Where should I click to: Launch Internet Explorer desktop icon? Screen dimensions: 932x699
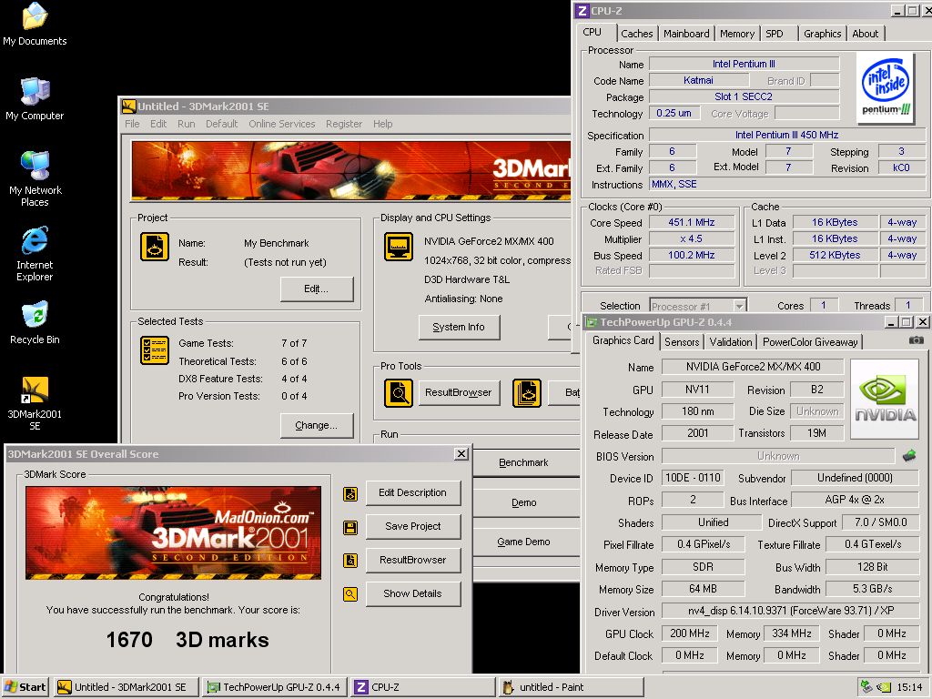point(35,254)
